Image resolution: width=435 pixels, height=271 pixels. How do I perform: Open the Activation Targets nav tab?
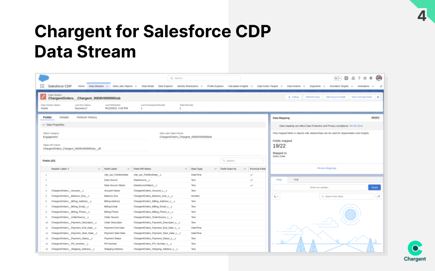tap(339, 86)
